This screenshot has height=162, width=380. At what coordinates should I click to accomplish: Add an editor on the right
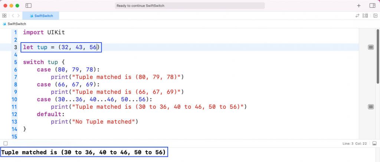pos(376,16)
